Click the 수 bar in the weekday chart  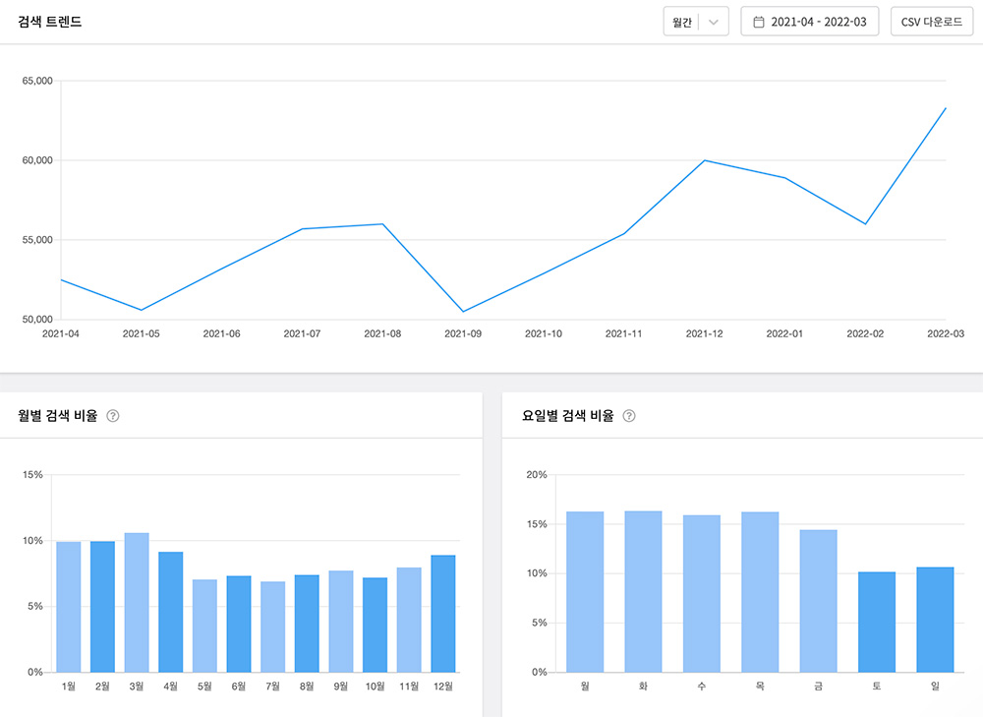[x=702, y=594]
